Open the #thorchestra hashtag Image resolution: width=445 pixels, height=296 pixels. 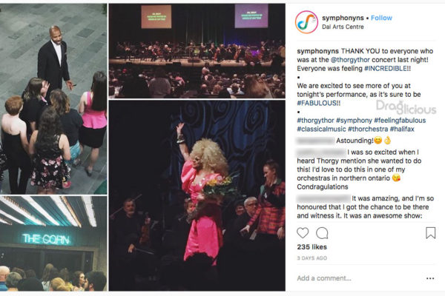coord(368,129)
